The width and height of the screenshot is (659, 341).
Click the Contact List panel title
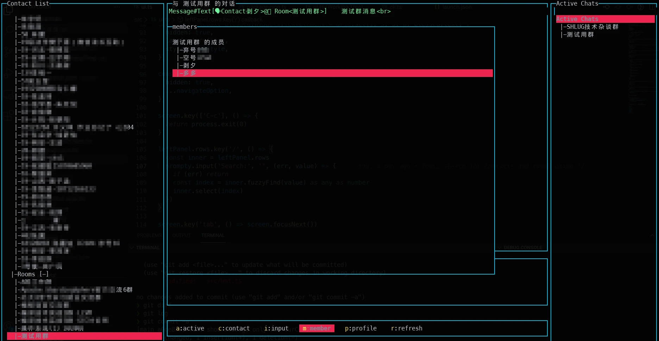click(x=28, y=4)
